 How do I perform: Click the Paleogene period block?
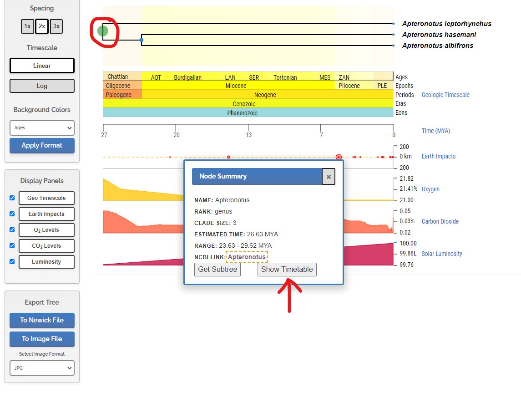click(122, 94)
